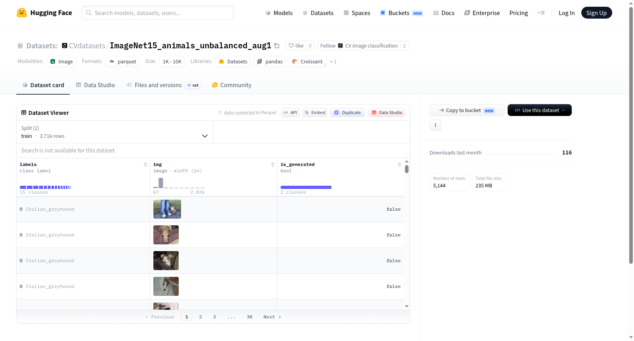Screen dimensions: 634x341
Task: Open Models in top navigation
Action: click(x=279, y=13)
